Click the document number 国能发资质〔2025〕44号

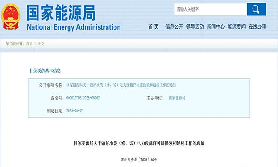(x=139, y=160)
